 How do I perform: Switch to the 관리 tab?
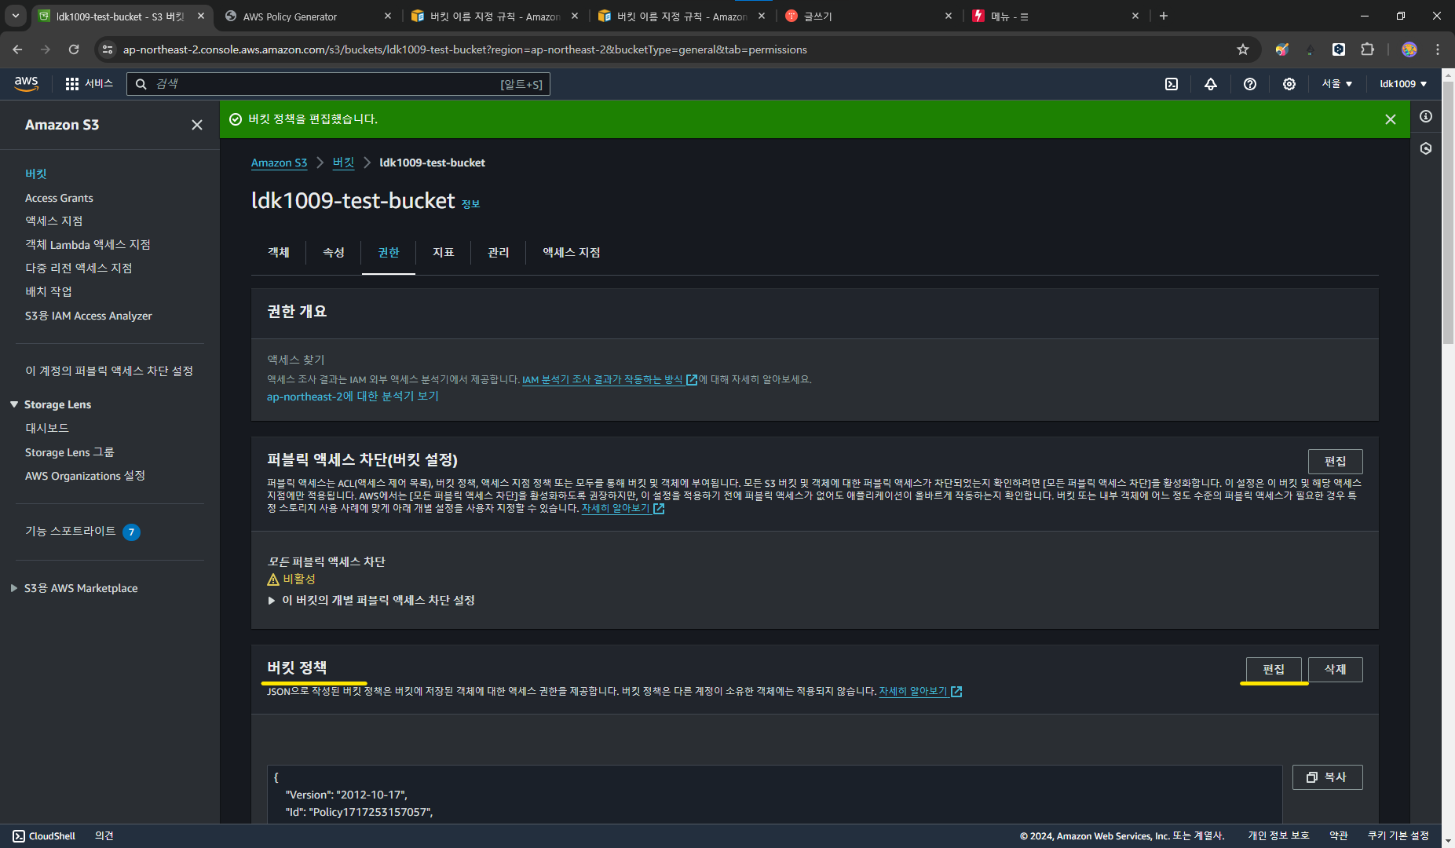coord(499,253)
